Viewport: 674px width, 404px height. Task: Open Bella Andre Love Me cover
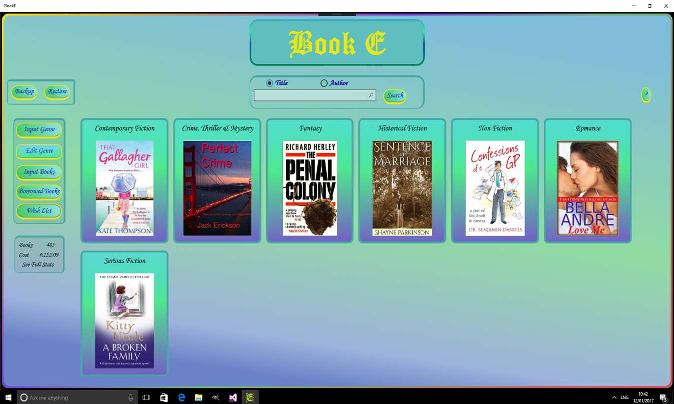click(x=588, y=188)
